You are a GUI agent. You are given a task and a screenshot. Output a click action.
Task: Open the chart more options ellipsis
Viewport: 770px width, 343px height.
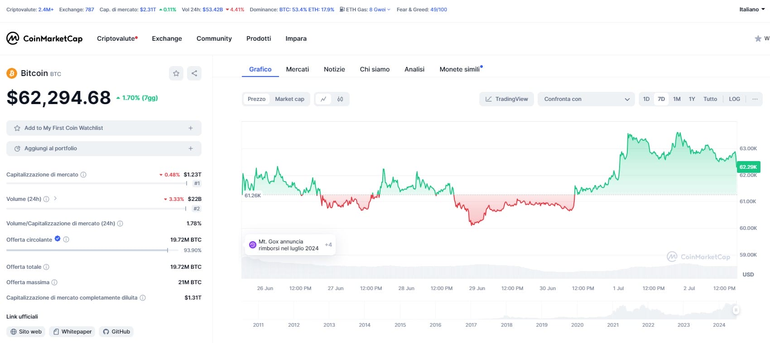pyautogui.click(x=755, y=99)
